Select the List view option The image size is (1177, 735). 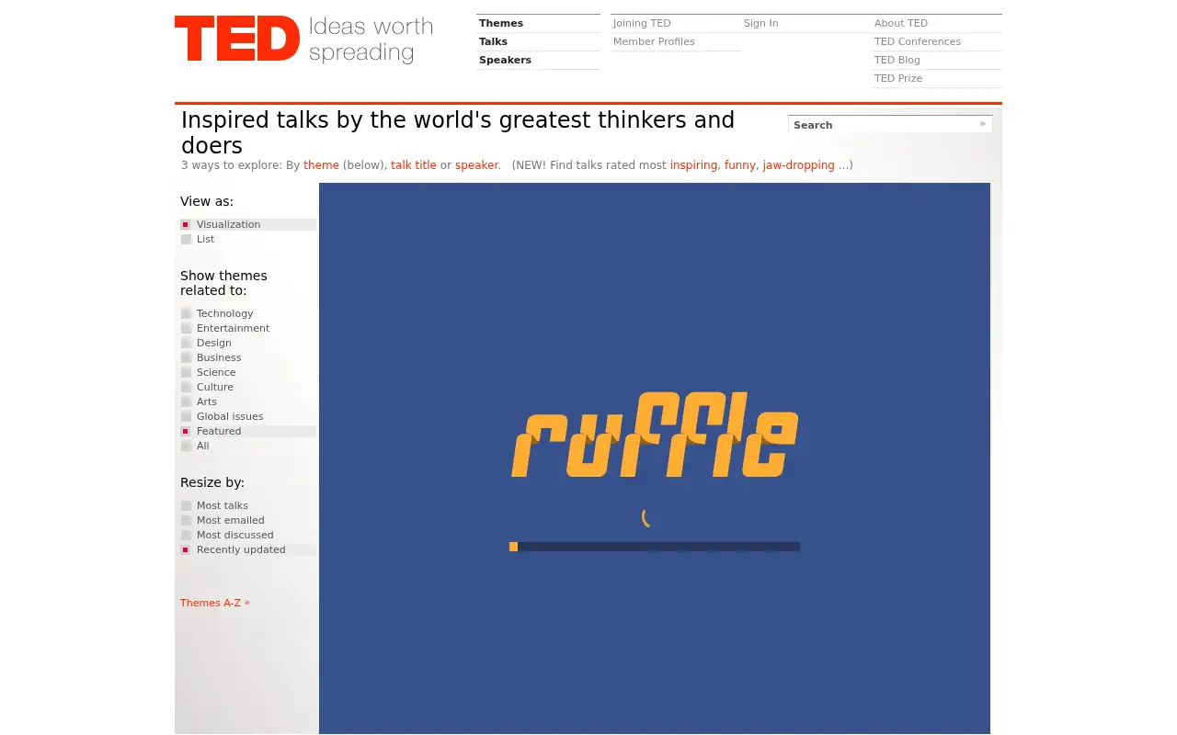click(247, 239)
